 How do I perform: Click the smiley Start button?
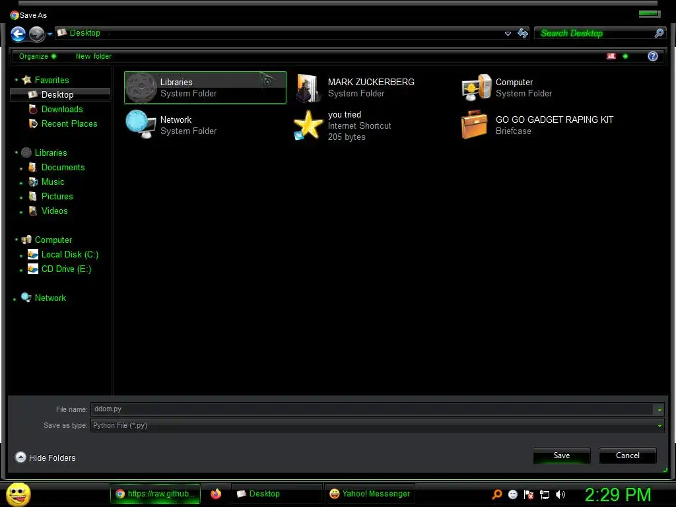tap(18, 494)
